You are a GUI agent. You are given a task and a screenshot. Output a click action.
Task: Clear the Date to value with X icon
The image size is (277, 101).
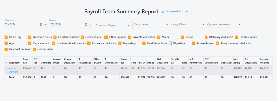[x=90, y=25]
